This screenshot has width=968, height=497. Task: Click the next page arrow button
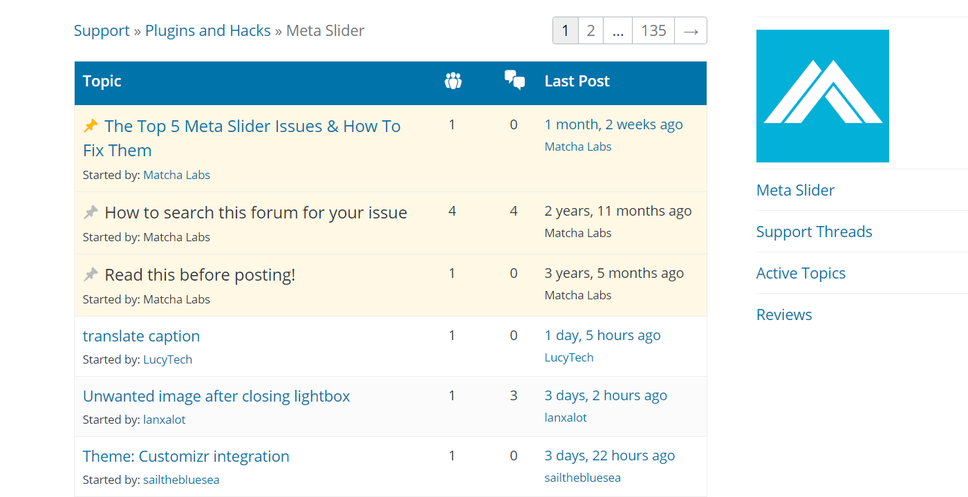pyautogui.click(x=691, y=30)
